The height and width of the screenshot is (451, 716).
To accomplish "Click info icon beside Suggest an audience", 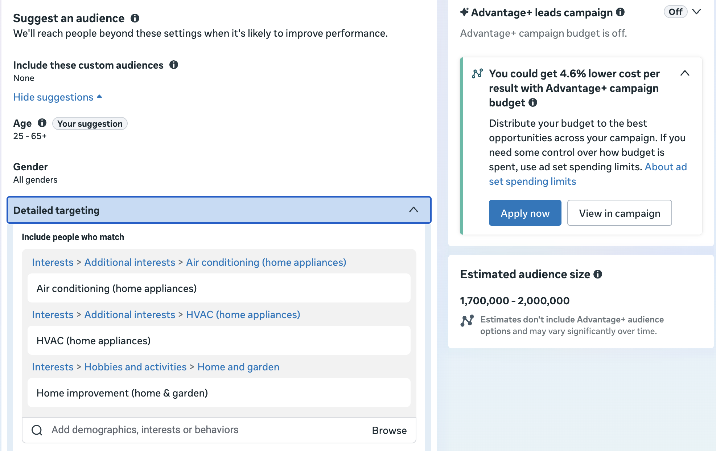I will pos(135,18).
